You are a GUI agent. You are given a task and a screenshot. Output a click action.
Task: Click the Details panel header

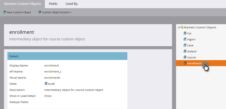67,56
